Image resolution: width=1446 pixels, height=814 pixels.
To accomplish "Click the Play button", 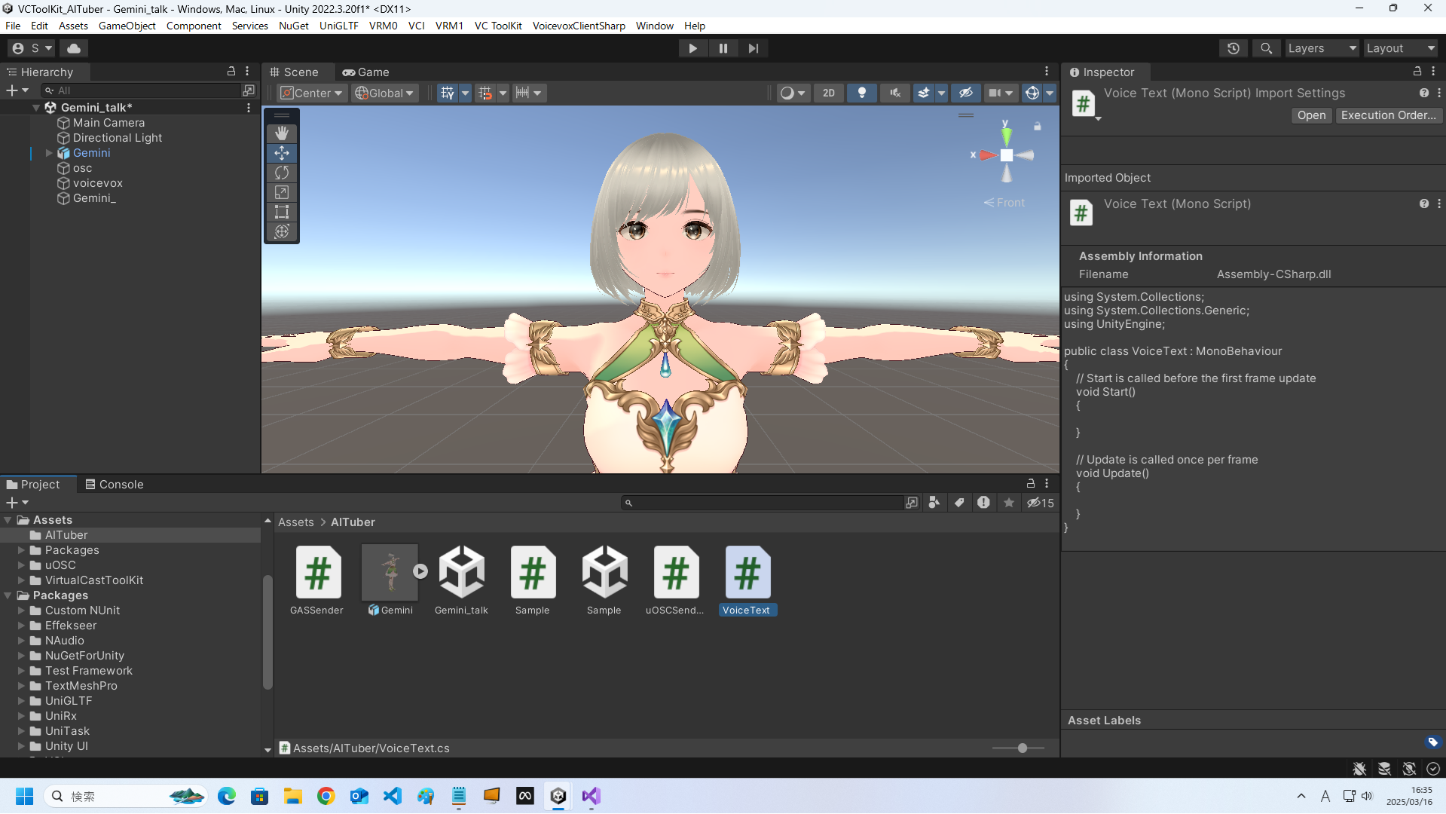I will coord(692,48).
